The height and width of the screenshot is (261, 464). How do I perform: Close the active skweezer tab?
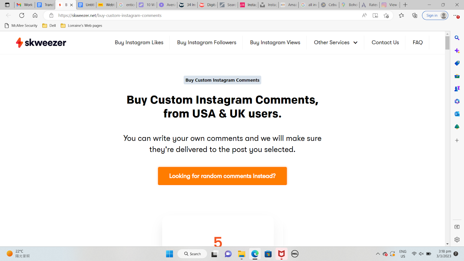pyautogui.click(x=71, y=5)
